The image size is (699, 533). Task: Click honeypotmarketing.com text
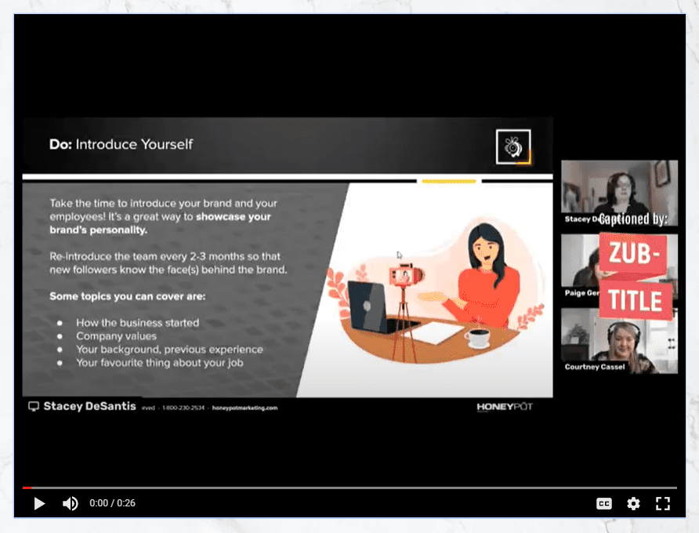pos(244,408)
